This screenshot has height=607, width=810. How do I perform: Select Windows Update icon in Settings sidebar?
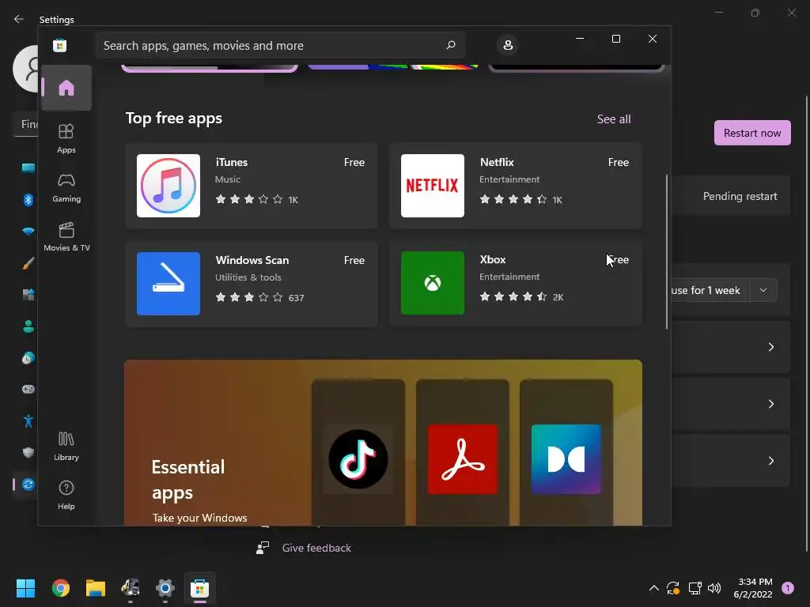[28, 484]
